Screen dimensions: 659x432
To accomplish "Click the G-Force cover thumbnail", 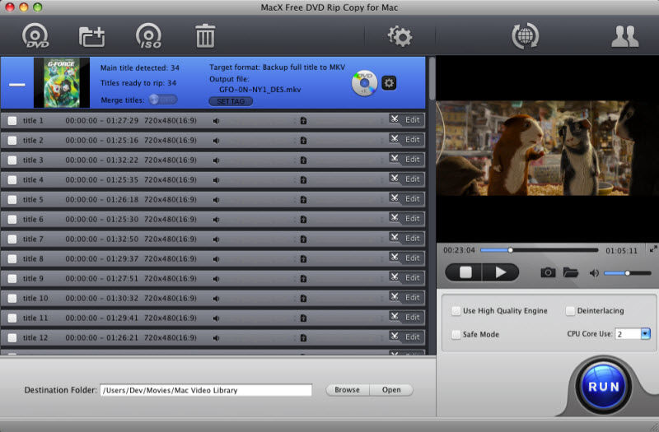I will pyautogui.click(x=62, y=83).
